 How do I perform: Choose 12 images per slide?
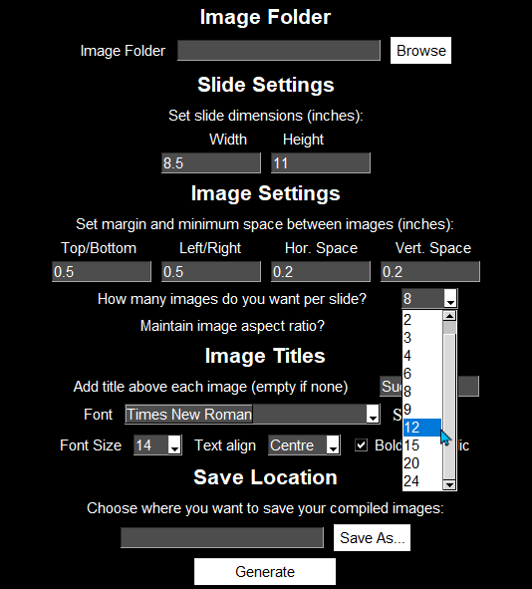click(422, 428)
